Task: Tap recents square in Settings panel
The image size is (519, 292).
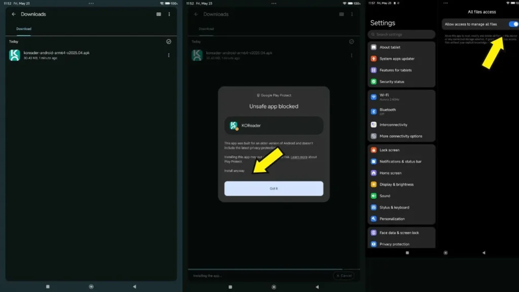Action: point(407,253)
